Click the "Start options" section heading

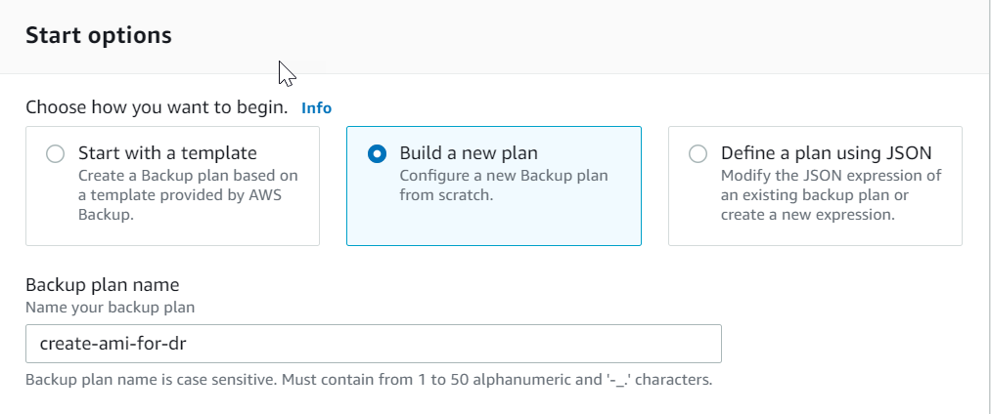click(x=98, y=36)
